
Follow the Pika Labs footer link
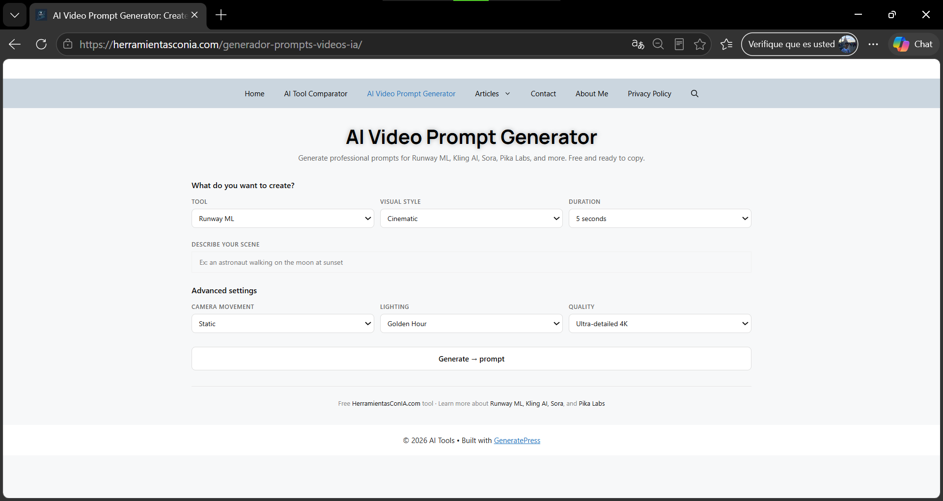pyautogui.click(x=592, y=404)
